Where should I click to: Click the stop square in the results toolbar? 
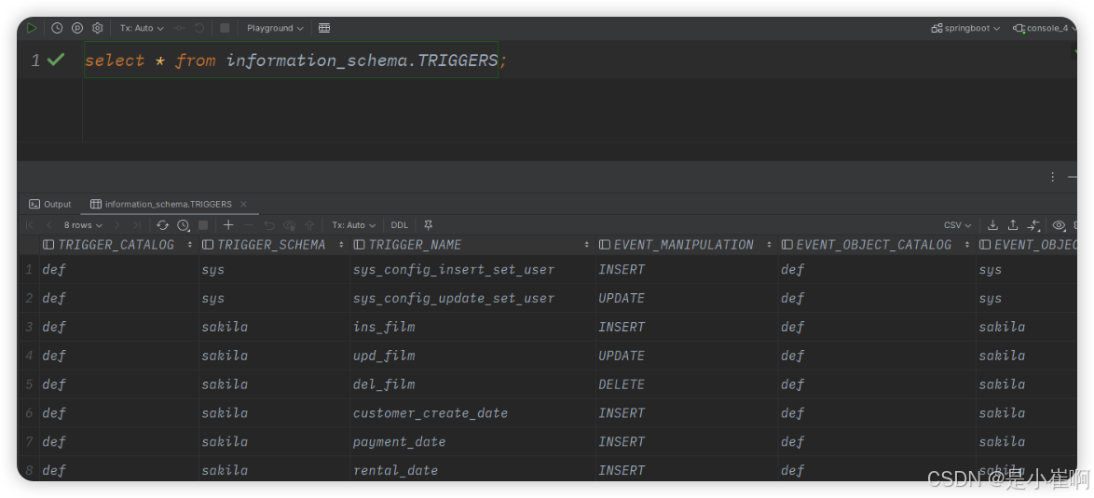203,225
